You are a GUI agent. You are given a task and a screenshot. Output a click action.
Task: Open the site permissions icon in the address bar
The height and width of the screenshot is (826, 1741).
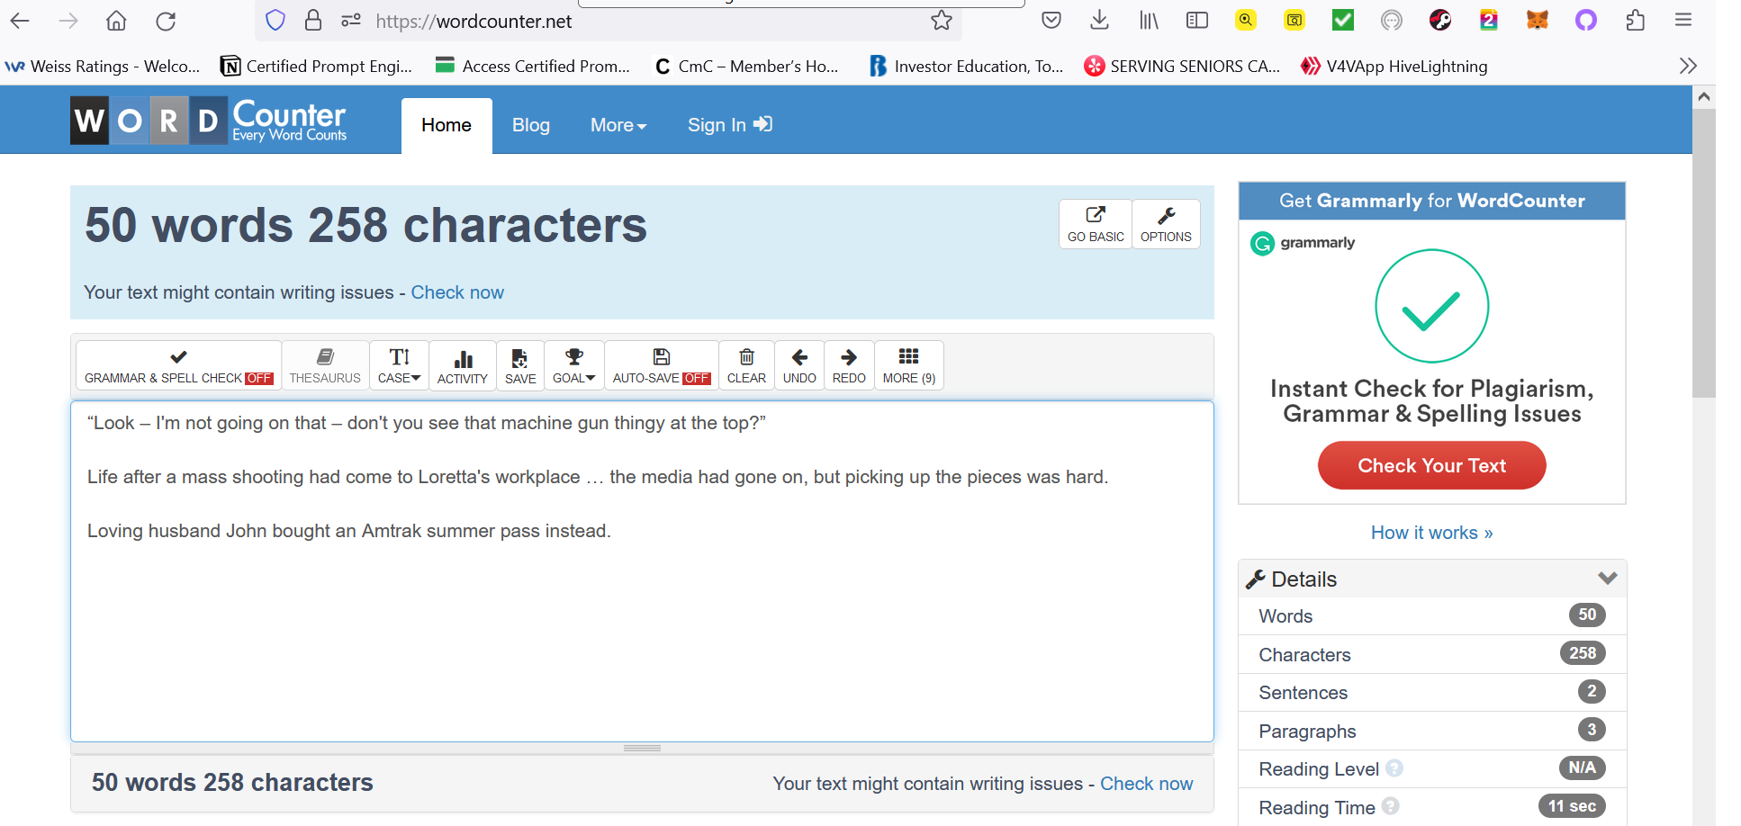(x=351, y=21)
